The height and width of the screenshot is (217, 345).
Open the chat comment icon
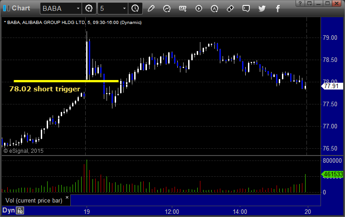[x=246, y=9]
